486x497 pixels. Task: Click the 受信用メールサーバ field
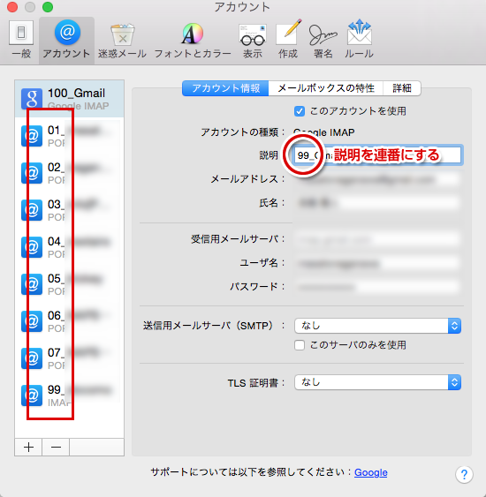377,239
